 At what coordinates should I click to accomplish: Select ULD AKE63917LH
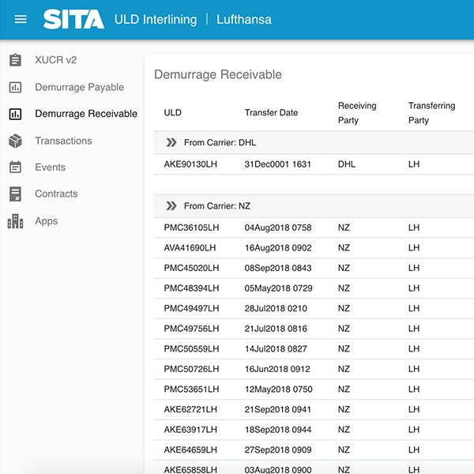click(x=190, y=430)
